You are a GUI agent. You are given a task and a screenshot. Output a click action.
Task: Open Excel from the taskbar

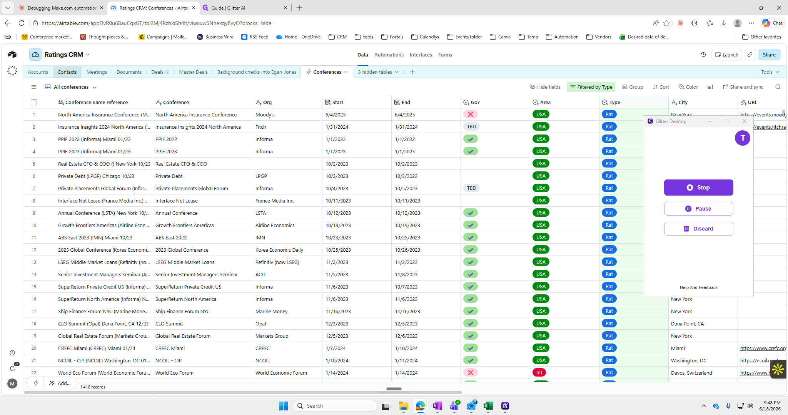click(x=488, y=406)
